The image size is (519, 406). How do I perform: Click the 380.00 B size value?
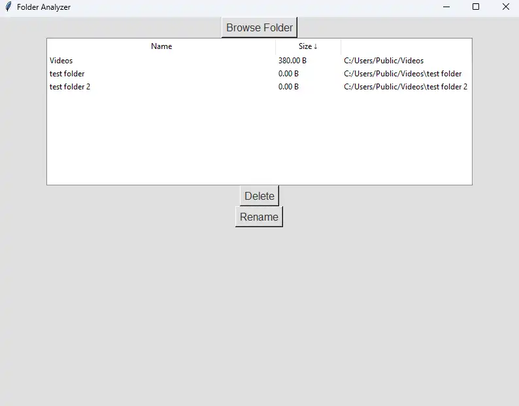292,61
